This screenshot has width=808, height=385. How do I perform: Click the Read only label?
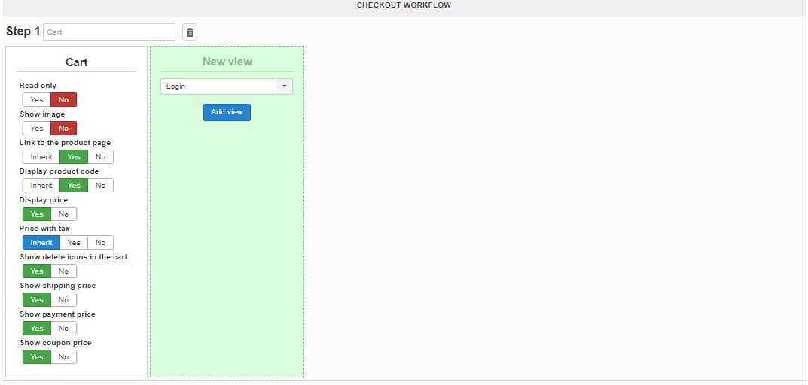tap(38, 86)
